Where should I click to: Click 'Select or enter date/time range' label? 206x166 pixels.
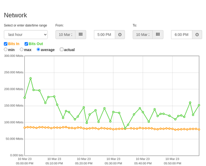coord(26,26)
